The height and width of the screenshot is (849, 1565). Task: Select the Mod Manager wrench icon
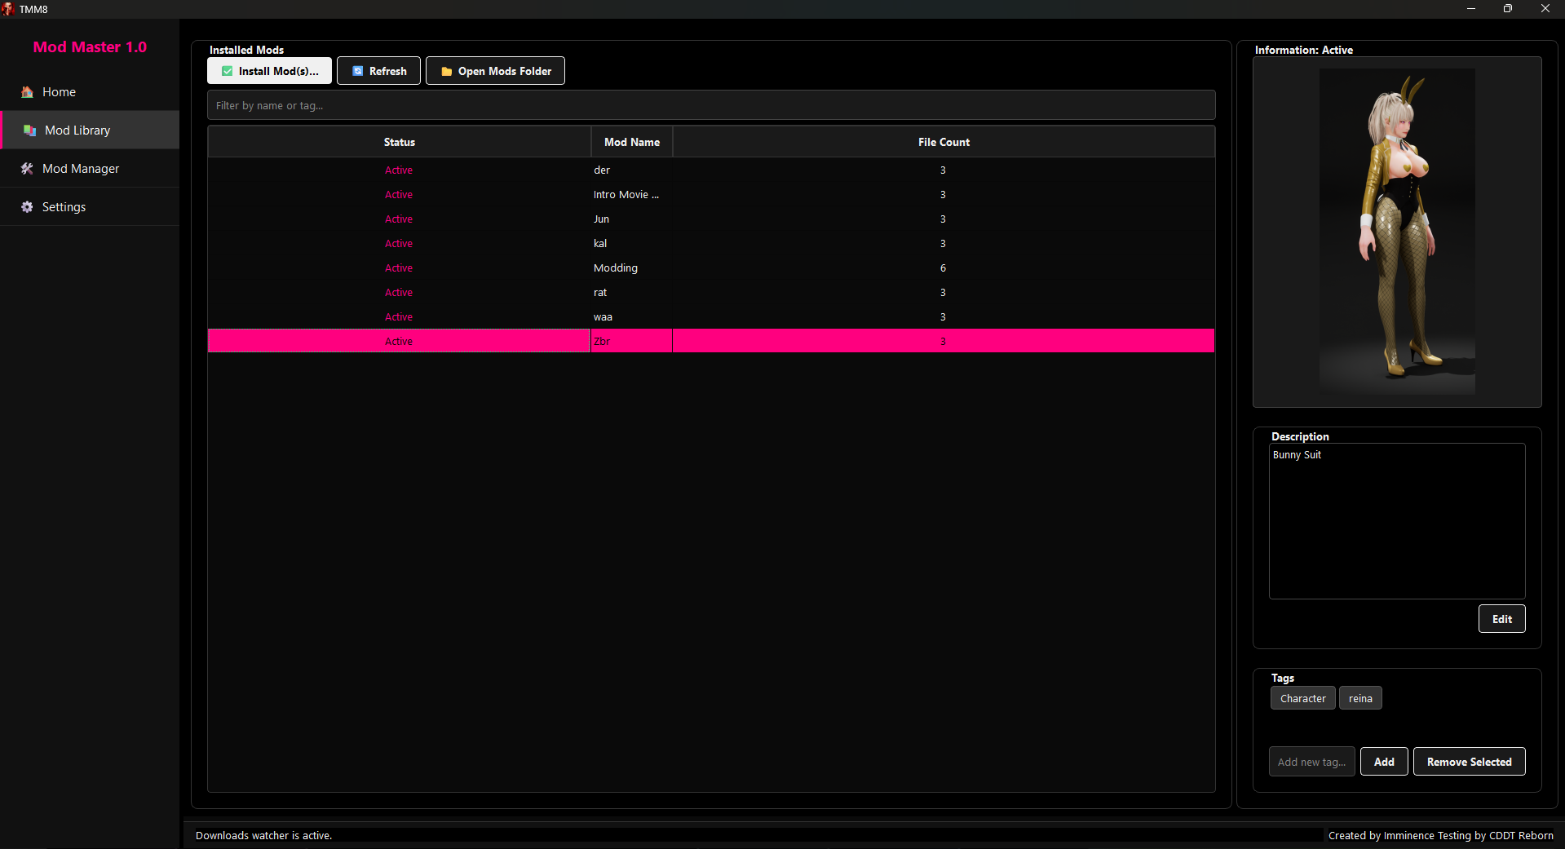[27, 168]
